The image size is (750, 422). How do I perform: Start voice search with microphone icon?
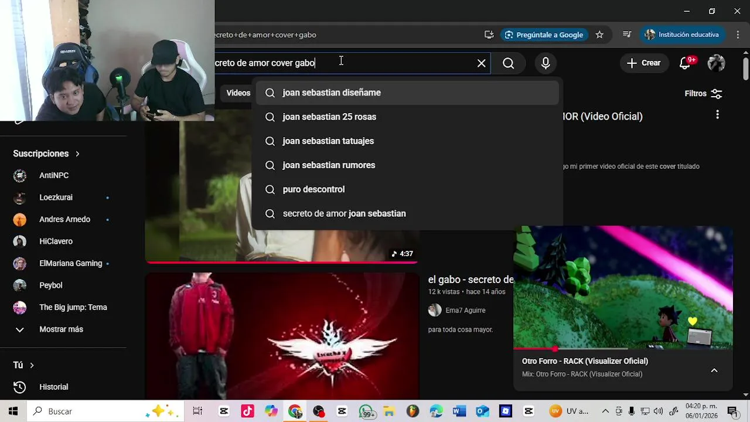tap(546, 63)
